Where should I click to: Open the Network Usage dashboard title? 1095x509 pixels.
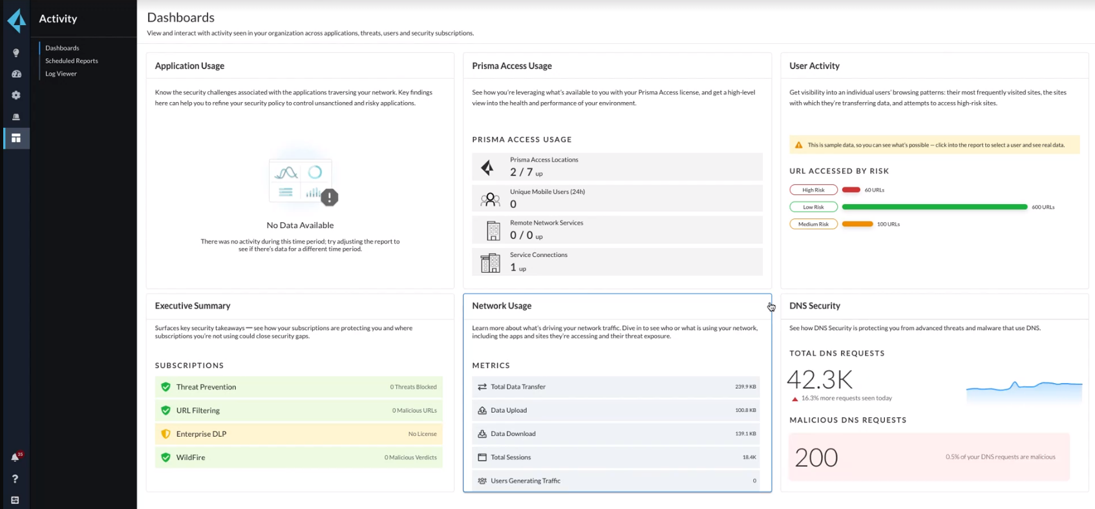click(502, 306)
